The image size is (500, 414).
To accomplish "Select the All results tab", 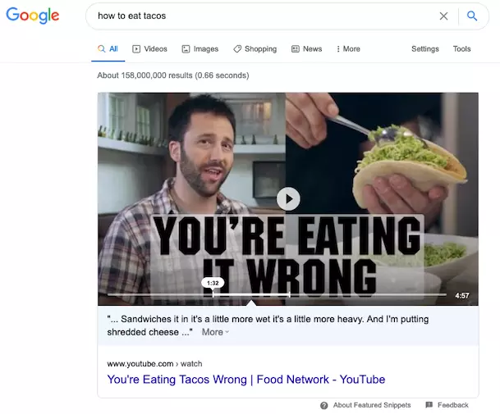I will [108, 48].
